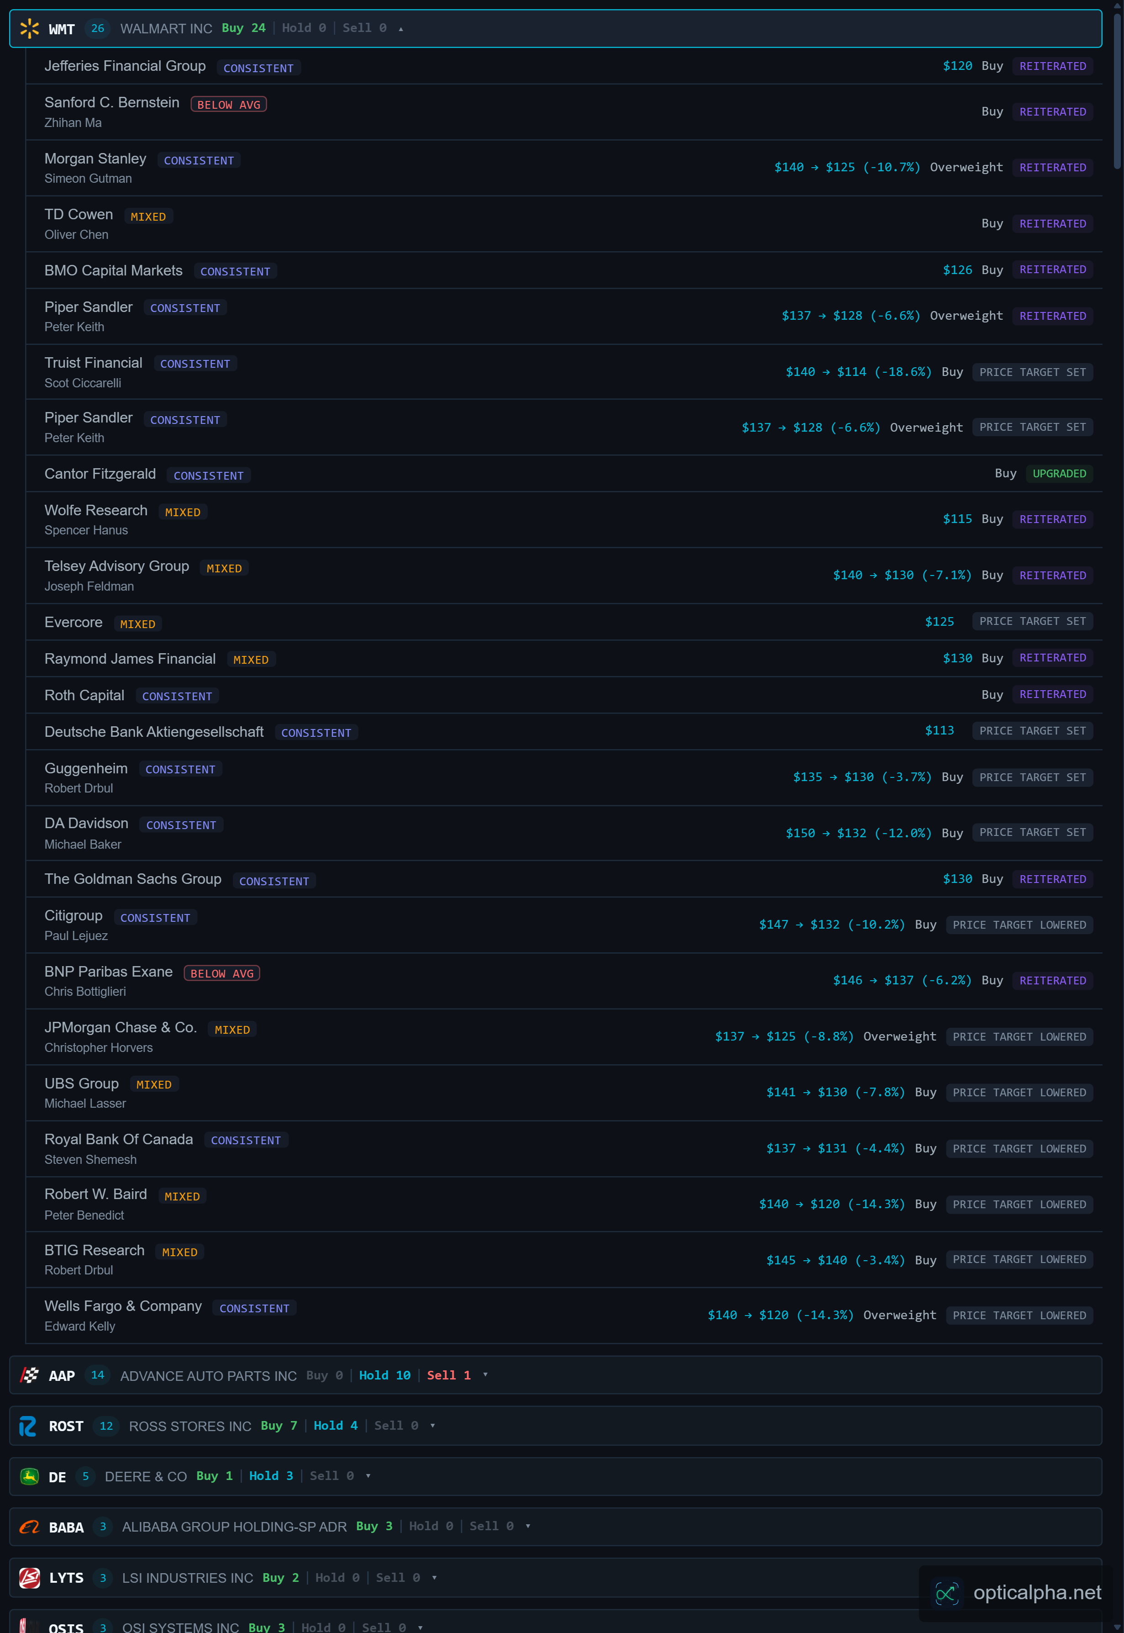The width and height of the screenshot is (1124, 1633).
Task: Select the Morgan Stanley firm name
Action: (x=95, y=159)
